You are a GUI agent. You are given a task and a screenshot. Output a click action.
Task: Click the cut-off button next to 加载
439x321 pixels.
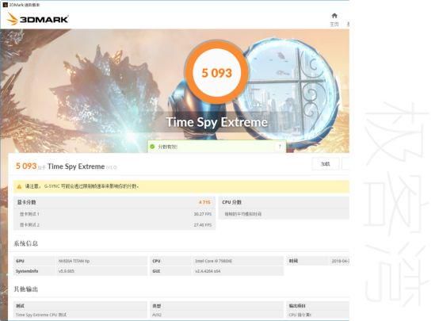click(345, 164)
